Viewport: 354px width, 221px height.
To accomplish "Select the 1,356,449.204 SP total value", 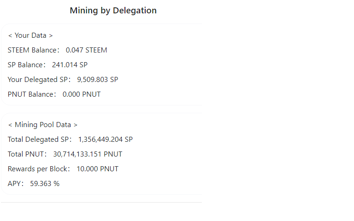I will (105, 140).
